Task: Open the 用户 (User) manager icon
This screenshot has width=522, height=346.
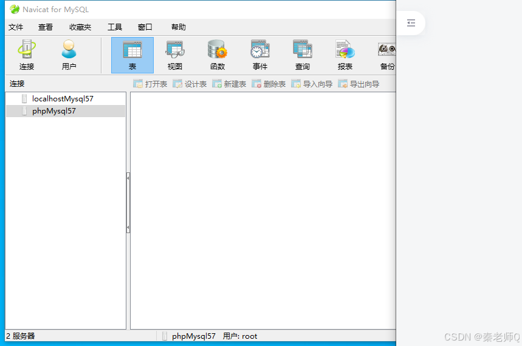Action: coord(69,55)
